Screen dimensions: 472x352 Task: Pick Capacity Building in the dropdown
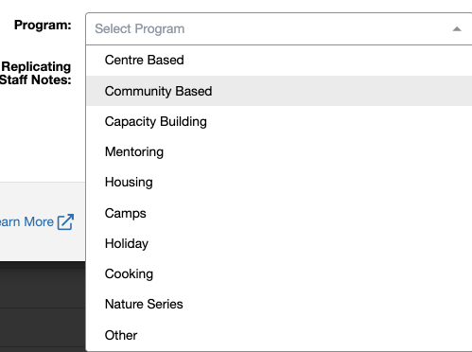(279, 121)
